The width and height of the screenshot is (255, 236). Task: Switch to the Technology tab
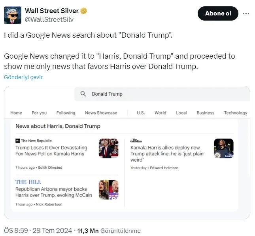pyautogui.click(x=235, y=113)
